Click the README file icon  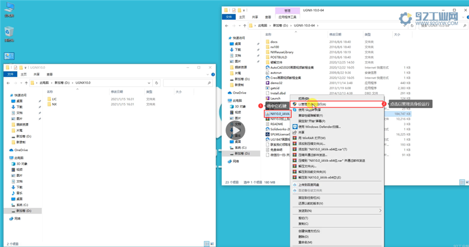coord(268,124)
